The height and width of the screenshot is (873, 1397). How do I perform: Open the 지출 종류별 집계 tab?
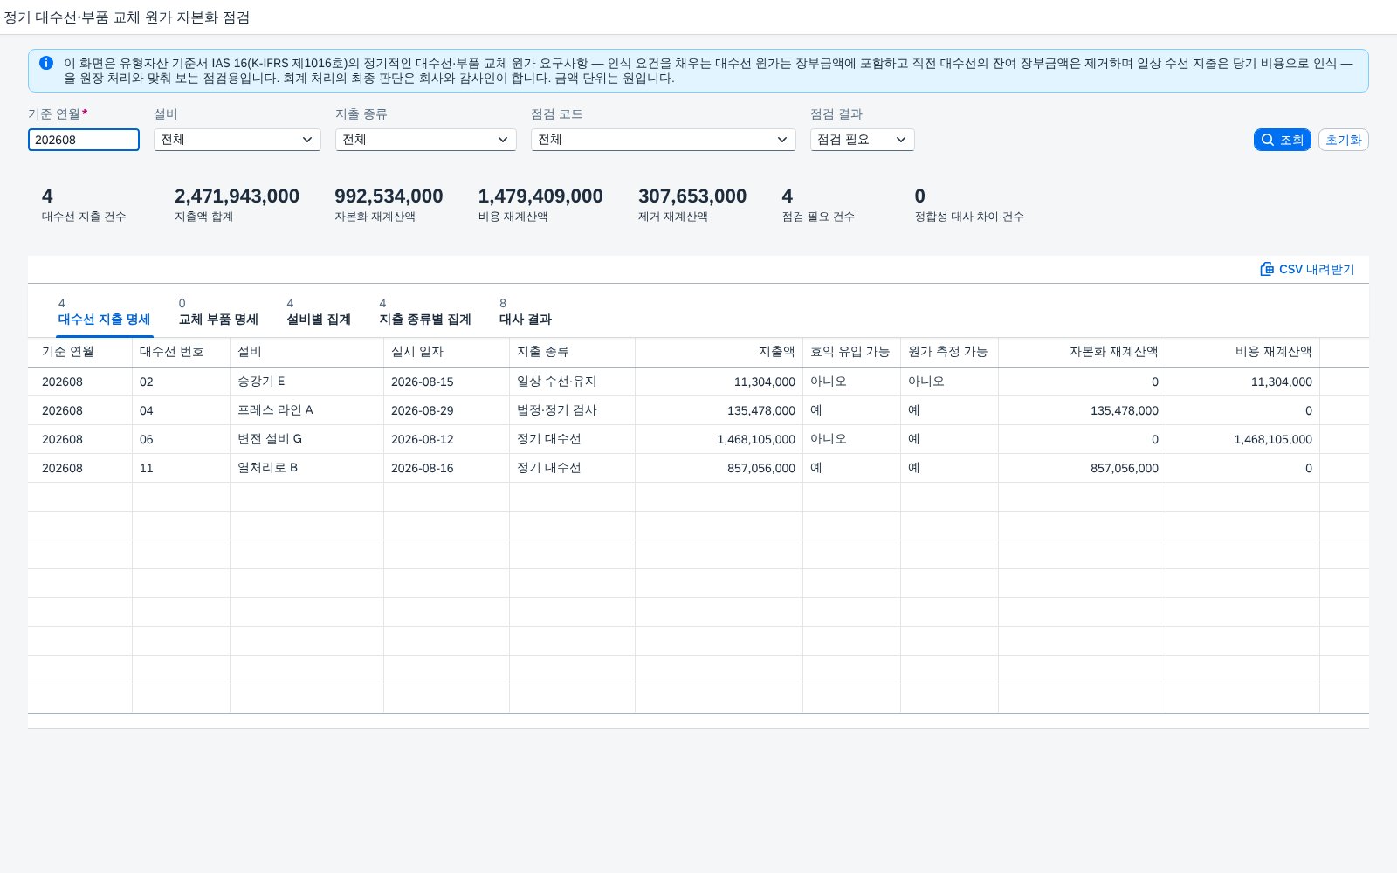click(x=425, y=312)
